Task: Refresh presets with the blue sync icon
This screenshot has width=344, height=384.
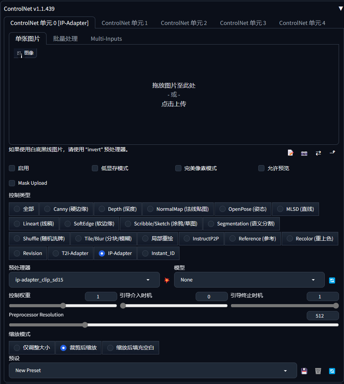Action: click(x=332, y=371)
